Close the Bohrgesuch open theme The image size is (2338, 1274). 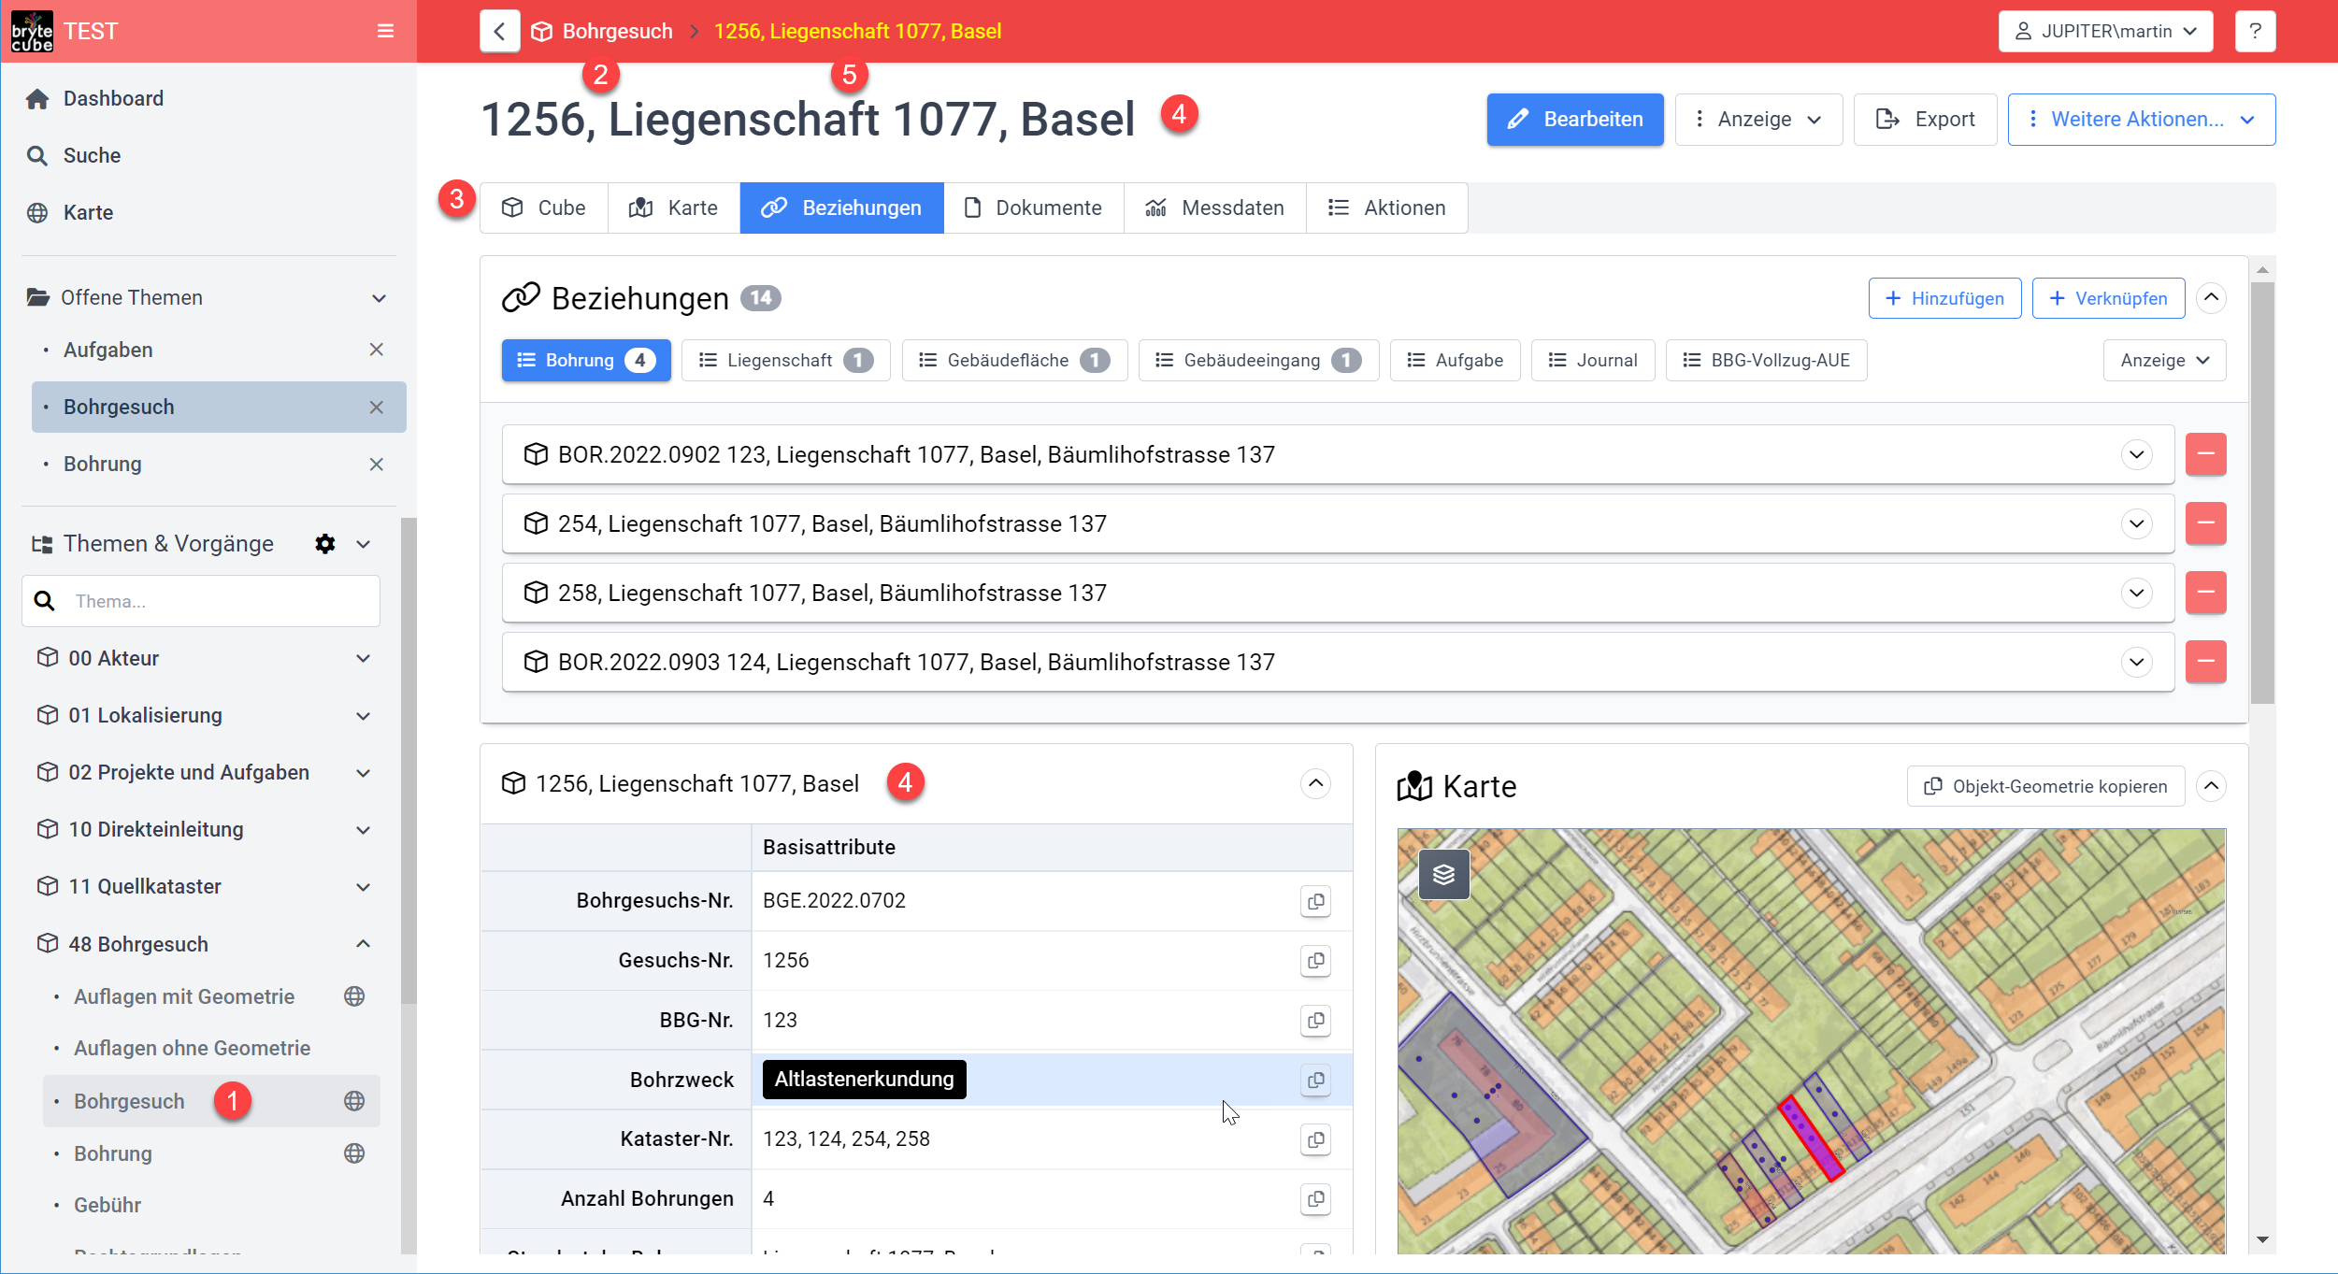click(377, 407)
